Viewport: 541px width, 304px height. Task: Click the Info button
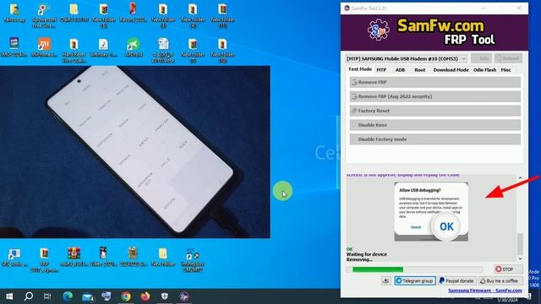(481, 58)
